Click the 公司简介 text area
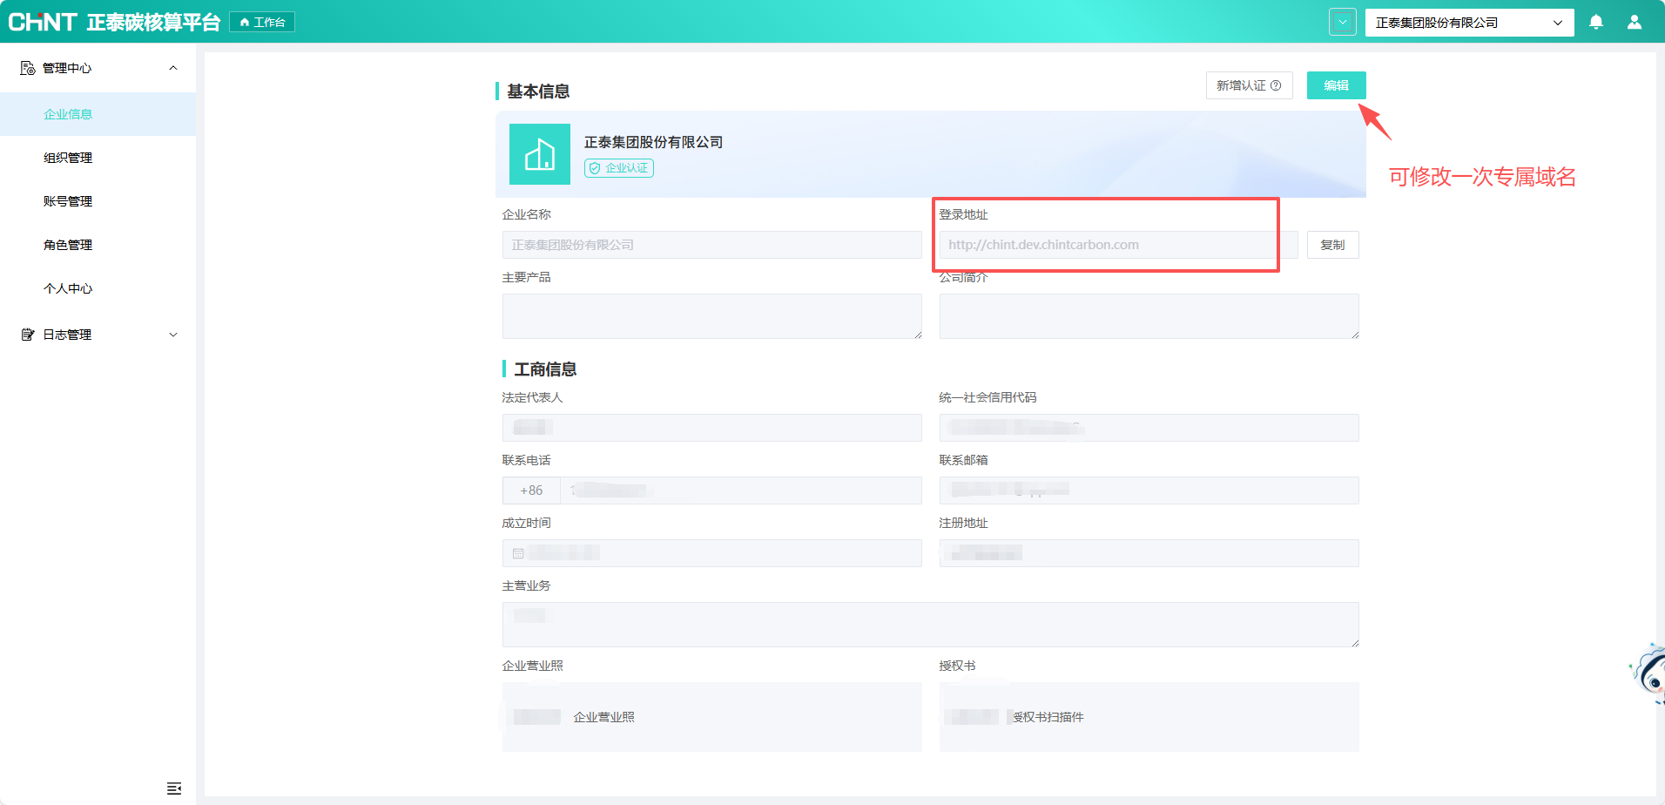Image resolution: width=1665 pixels, height=805 pixels. click(x=1149, y=316)
